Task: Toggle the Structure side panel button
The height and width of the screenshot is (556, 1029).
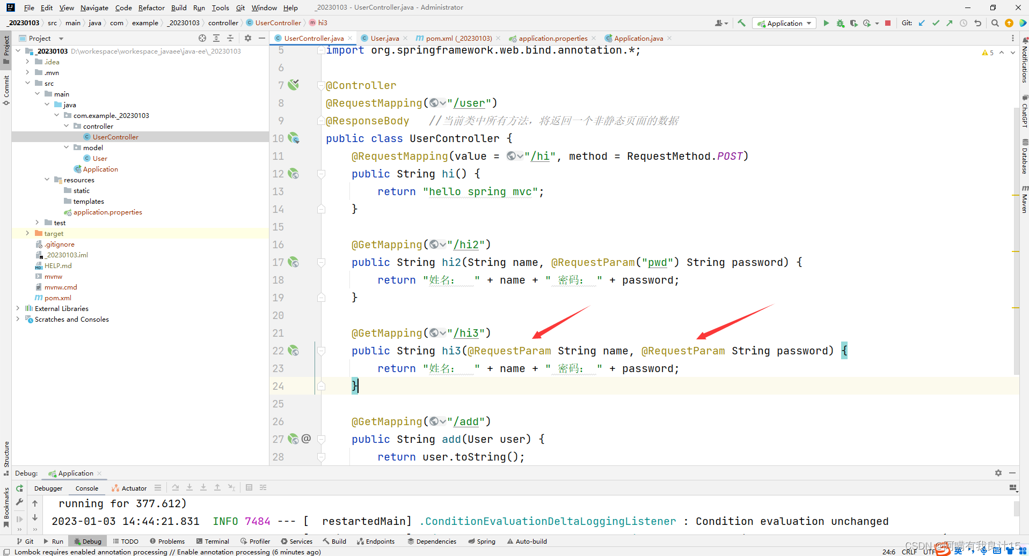Action: click(6, 457)
